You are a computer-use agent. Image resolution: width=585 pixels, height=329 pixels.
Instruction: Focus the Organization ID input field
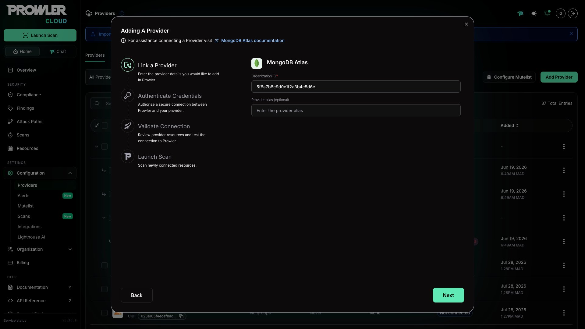click(356, 87)
